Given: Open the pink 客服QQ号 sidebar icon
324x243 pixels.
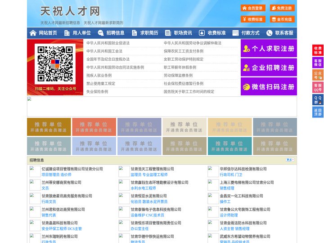Looking at the screenshot, I should click(x=318, y=87).
